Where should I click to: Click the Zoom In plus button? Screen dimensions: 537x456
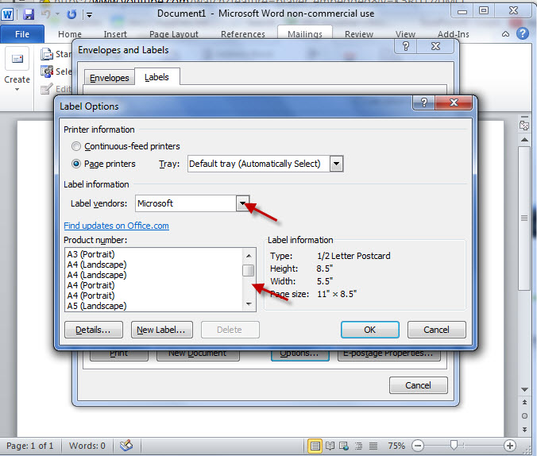point(510,446)
